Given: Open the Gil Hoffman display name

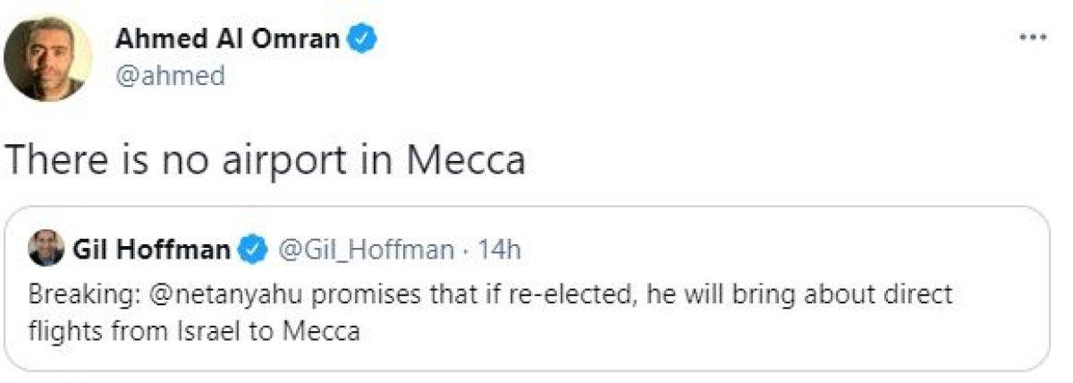Looking at the screenshot, I should click(151, 249).
